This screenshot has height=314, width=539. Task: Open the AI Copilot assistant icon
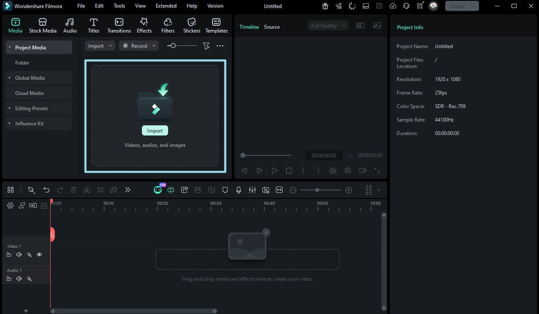point(158,190)
